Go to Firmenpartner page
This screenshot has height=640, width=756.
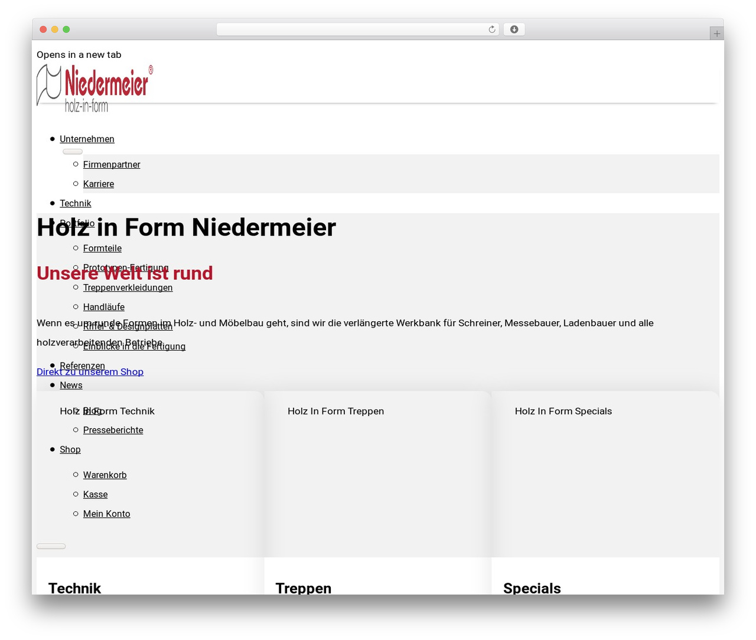pyautogui.click(x=112, y=165)
